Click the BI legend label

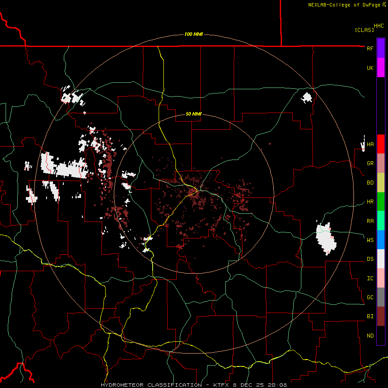(370, 316)
